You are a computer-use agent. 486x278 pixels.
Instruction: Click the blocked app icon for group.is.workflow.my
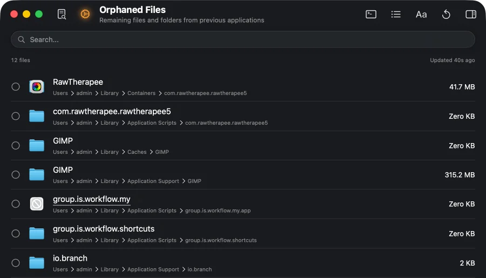(37, 204)
